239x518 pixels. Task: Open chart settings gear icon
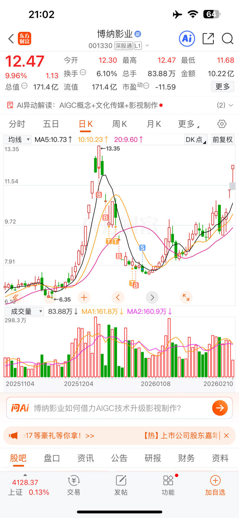coord(222,124)
